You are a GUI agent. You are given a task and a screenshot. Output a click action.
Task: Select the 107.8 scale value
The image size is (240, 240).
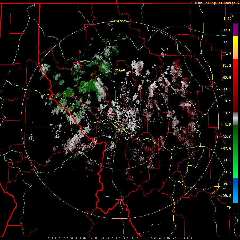click(226, 30)
